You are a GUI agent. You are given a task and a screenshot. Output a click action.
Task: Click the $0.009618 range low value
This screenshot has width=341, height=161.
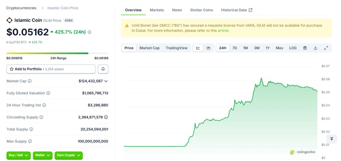tap(14, 58)
